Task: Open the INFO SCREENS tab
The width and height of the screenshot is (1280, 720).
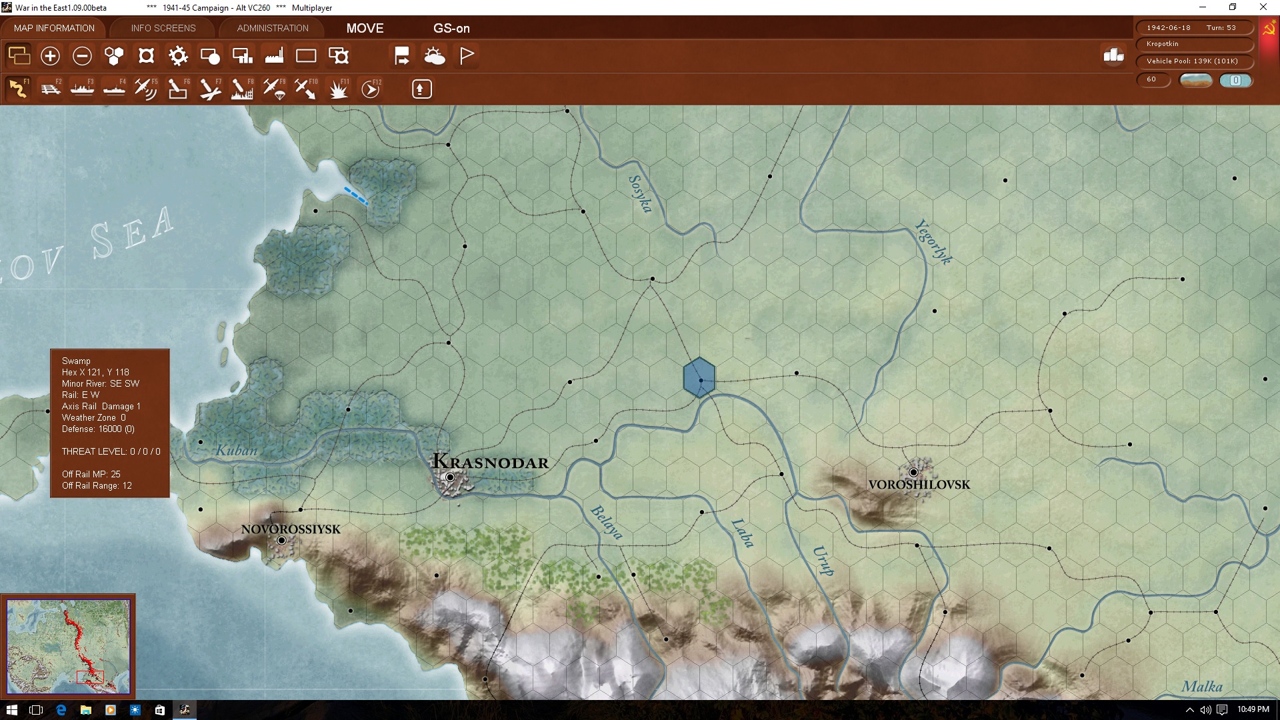Action: click(163, 28)
